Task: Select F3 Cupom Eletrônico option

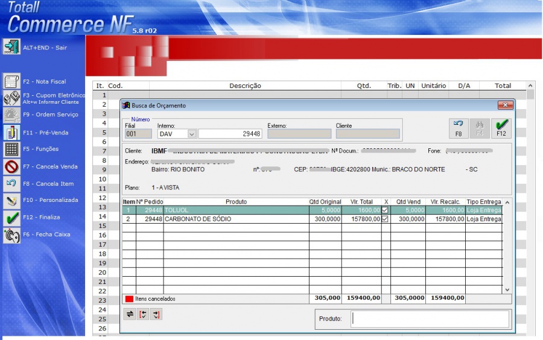Action: point(11,98)
